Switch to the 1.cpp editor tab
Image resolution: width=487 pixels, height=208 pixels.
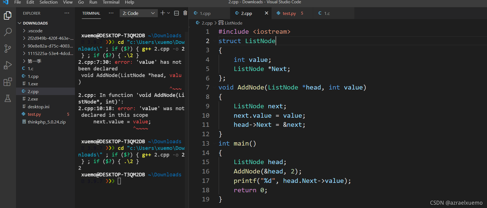click(x=209, y=13)
